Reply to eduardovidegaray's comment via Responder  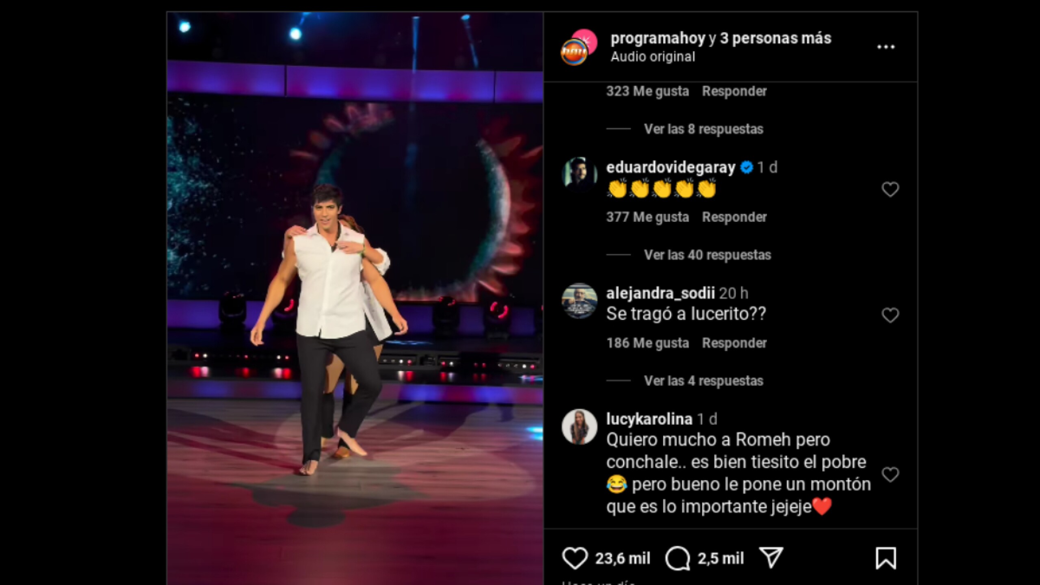click(x=734, y=217)
